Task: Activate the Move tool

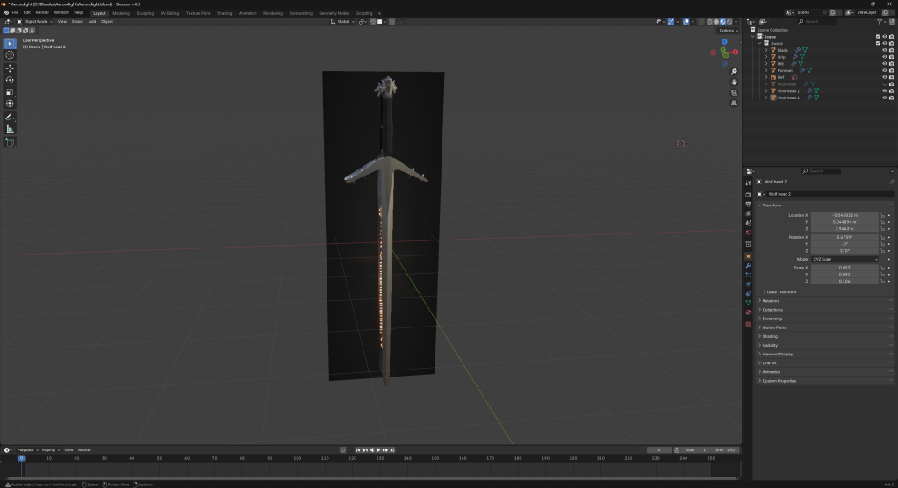Action: (10, 68)
